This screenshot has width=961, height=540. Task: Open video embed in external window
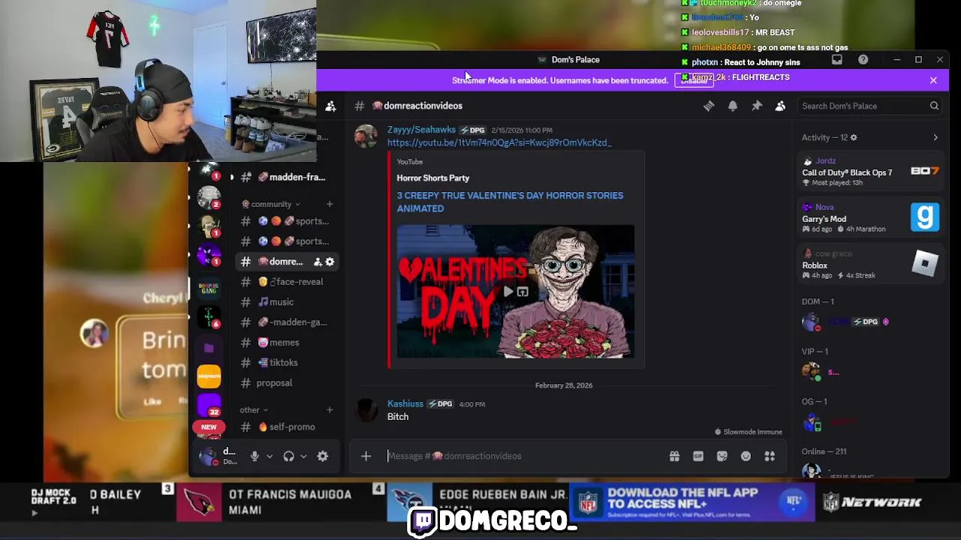(523, 292)
